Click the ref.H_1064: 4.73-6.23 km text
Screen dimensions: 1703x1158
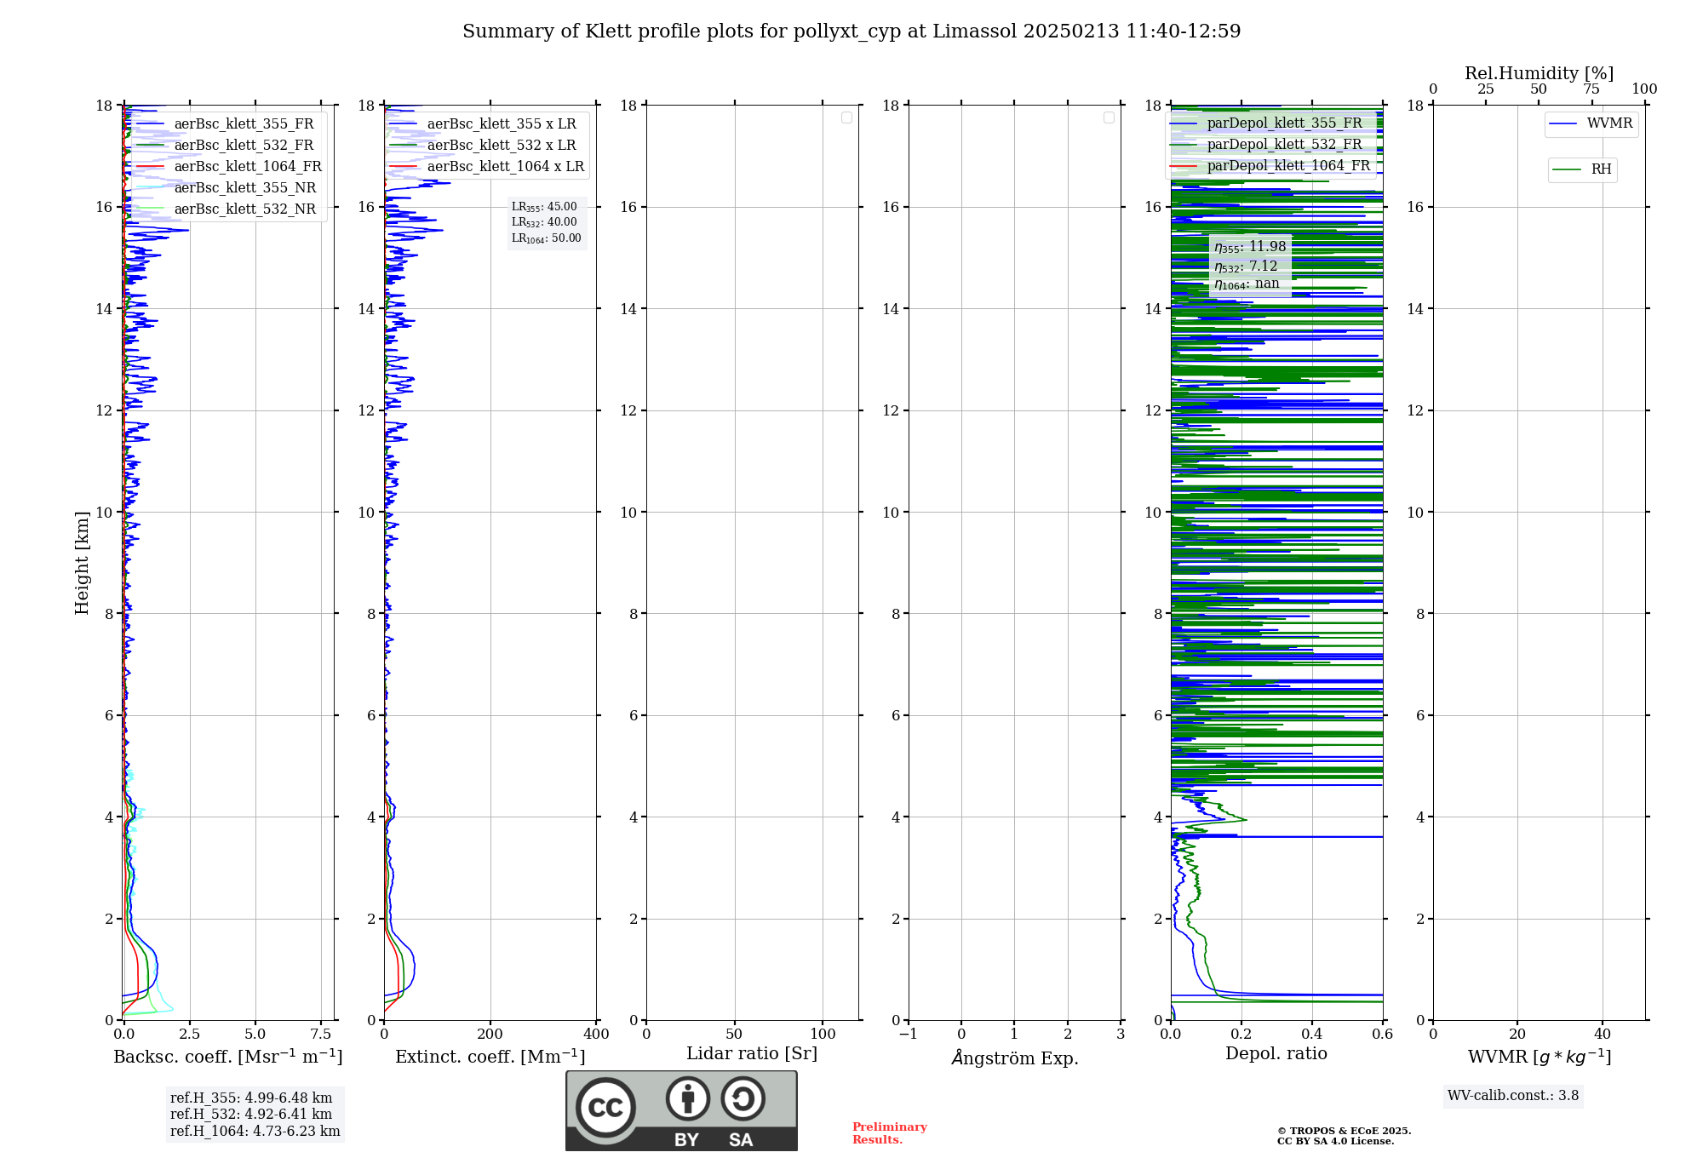[255, 1132]
